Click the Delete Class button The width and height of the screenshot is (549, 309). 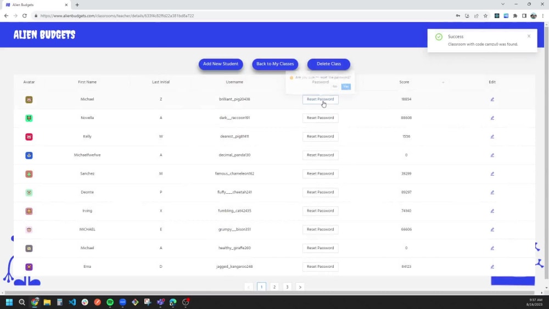[328, 64]
